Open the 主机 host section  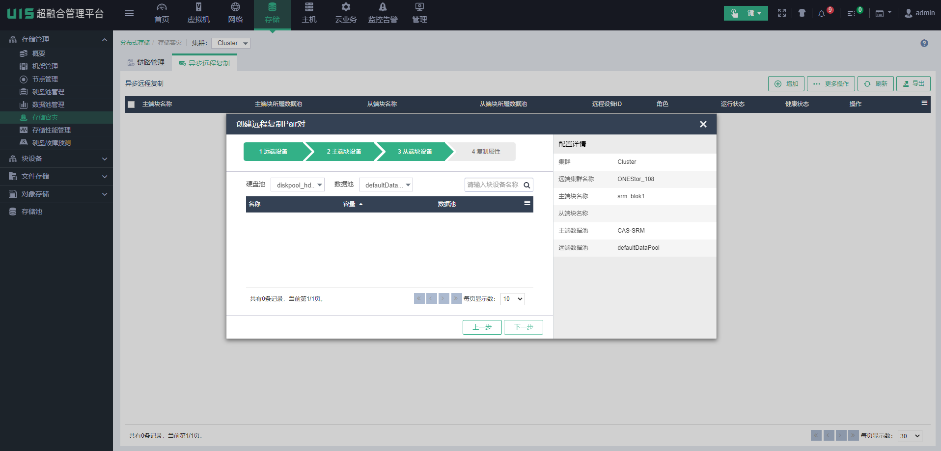309,13
